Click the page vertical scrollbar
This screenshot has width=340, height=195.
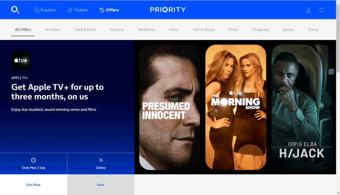[x=338, y=97]
